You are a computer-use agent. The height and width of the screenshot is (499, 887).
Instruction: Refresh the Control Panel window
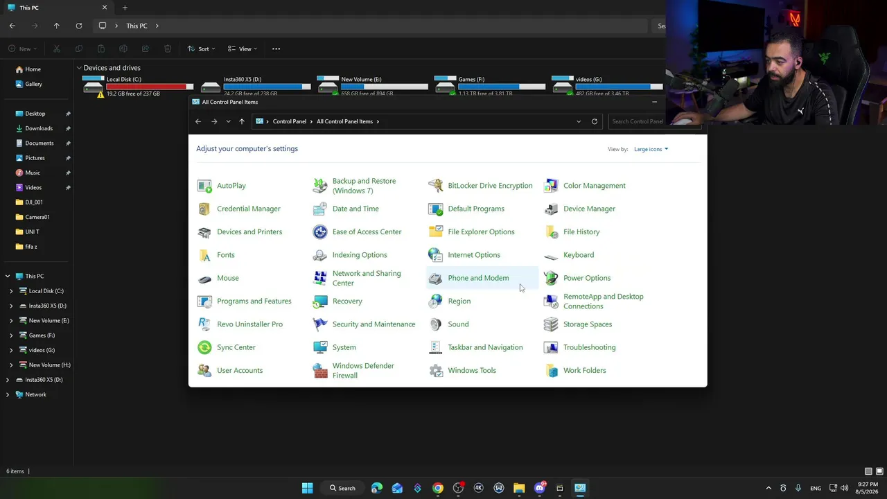point(594,121)
